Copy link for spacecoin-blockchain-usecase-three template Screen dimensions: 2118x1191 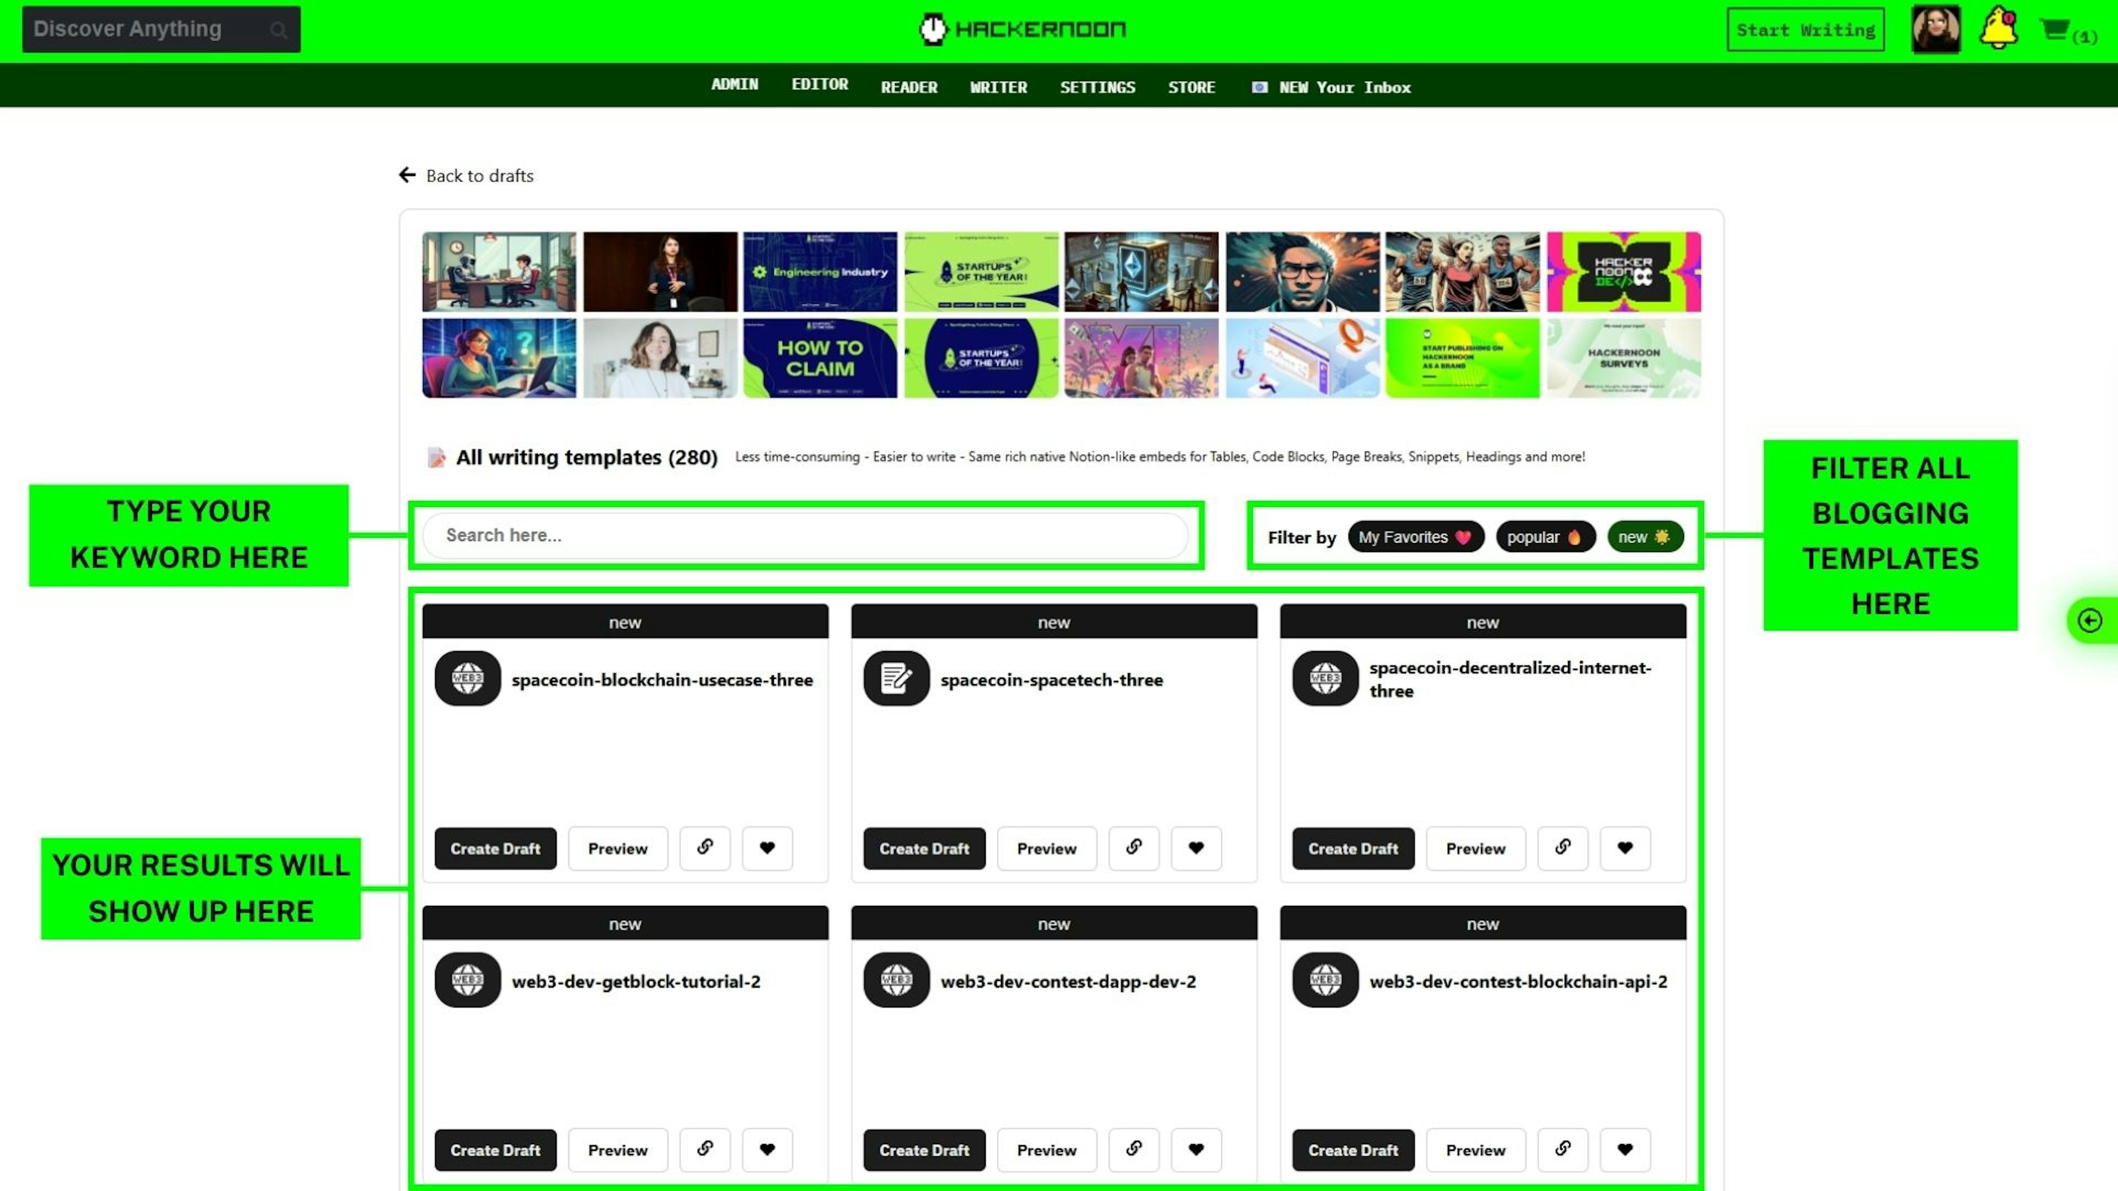click(x=705, y=847)
